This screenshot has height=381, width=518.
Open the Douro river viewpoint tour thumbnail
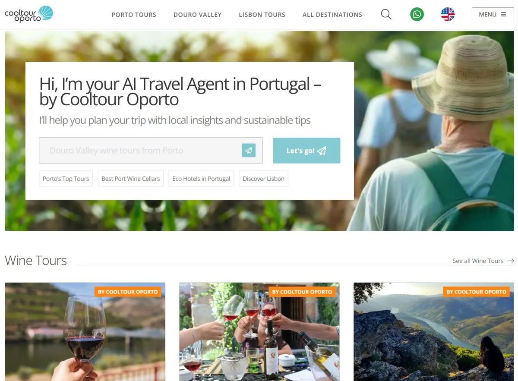click(x=433, y=332)
